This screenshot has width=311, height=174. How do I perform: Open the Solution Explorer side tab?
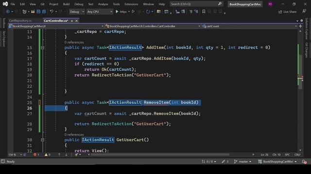pos(307,29)
